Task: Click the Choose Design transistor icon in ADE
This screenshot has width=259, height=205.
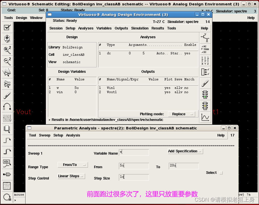Action: click(x=205, y=38)
